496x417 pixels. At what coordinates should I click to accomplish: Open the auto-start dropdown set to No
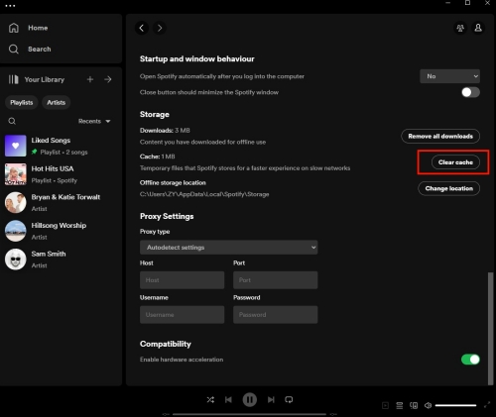pos(449,76)
